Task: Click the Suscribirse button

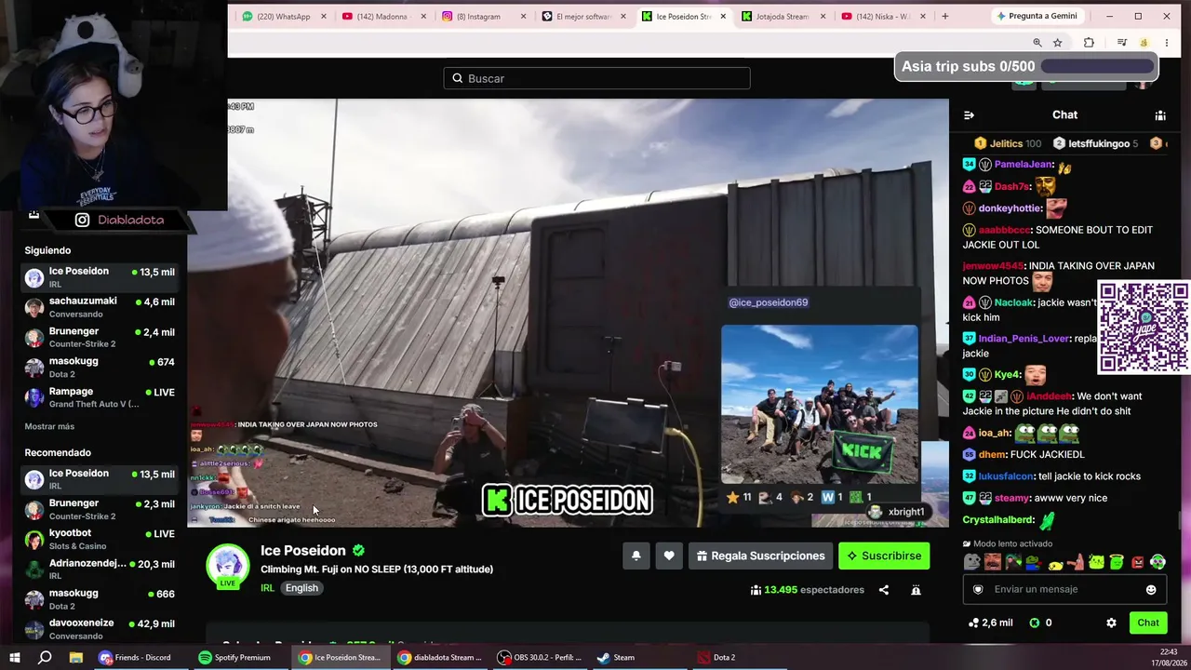Action: [x=884, y=556]
